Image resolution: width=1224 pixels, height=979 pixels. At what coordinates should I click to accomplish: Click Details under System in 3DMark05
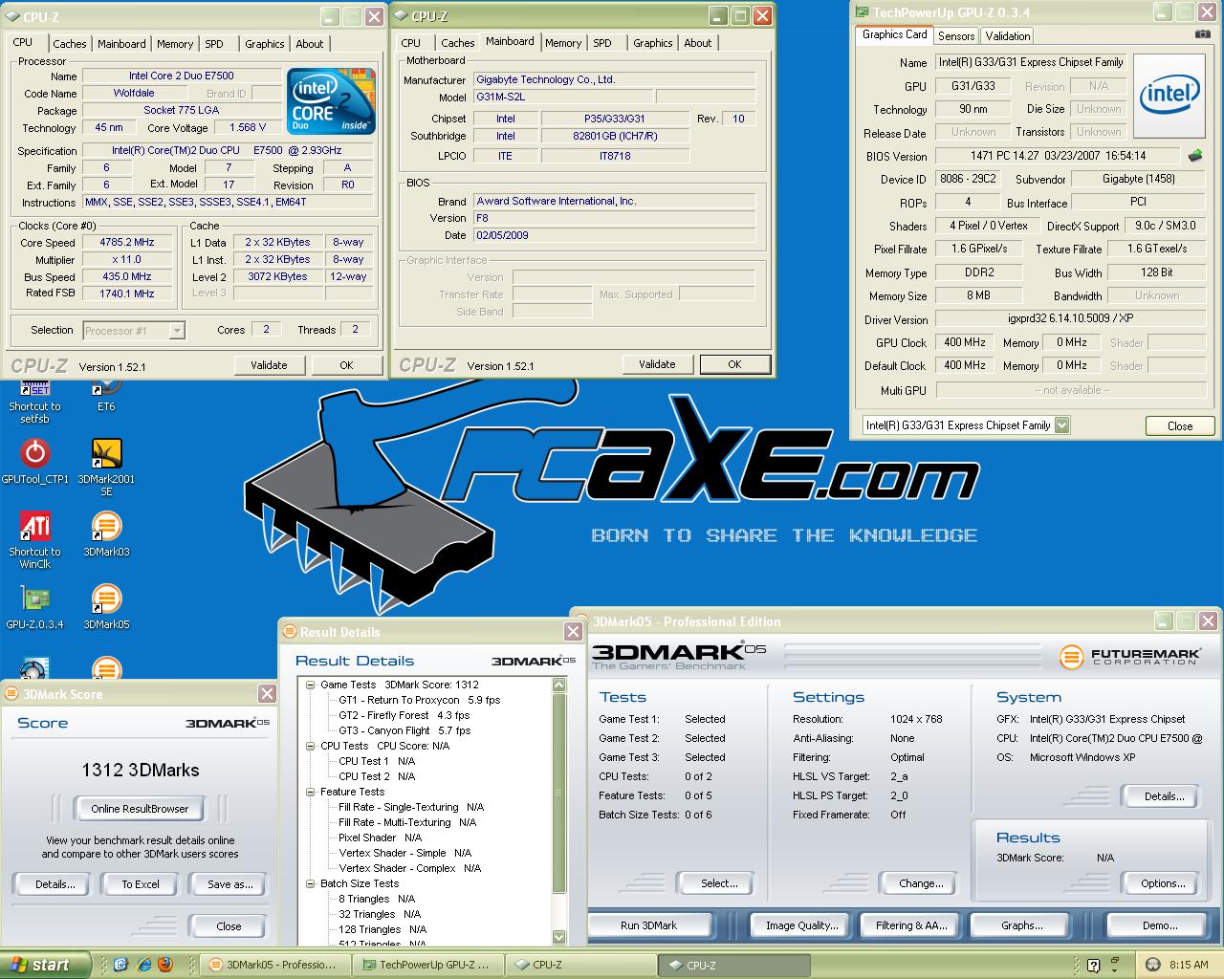pyautogui.click(x=1164, y=796)
